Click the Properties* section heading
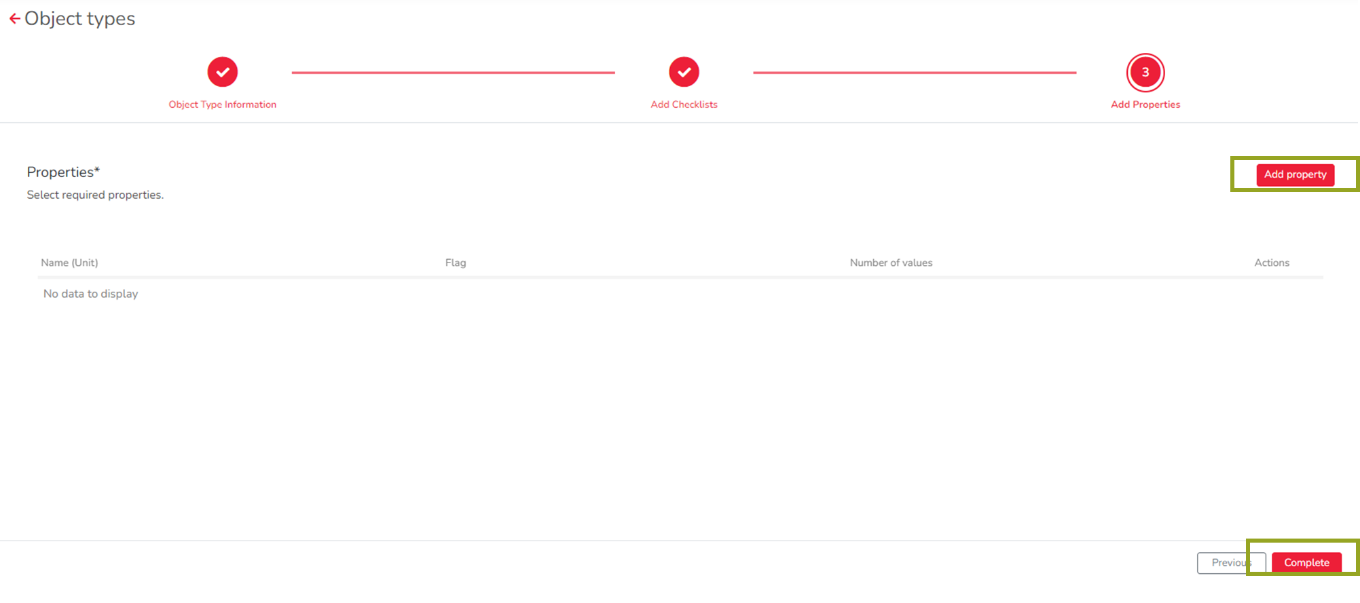This screenshot has width=1360, height=603. tap(63, 172)
